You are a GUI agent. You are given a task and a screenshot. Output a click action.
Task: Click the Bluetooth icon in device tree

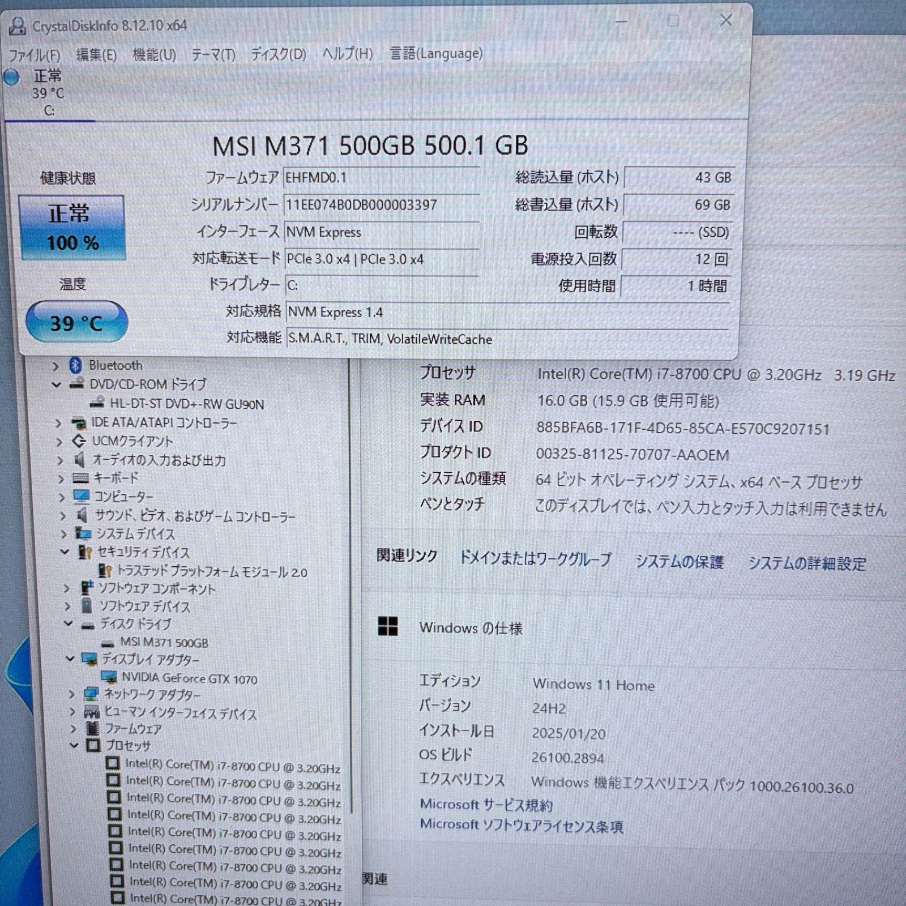(x=75, y=365)
